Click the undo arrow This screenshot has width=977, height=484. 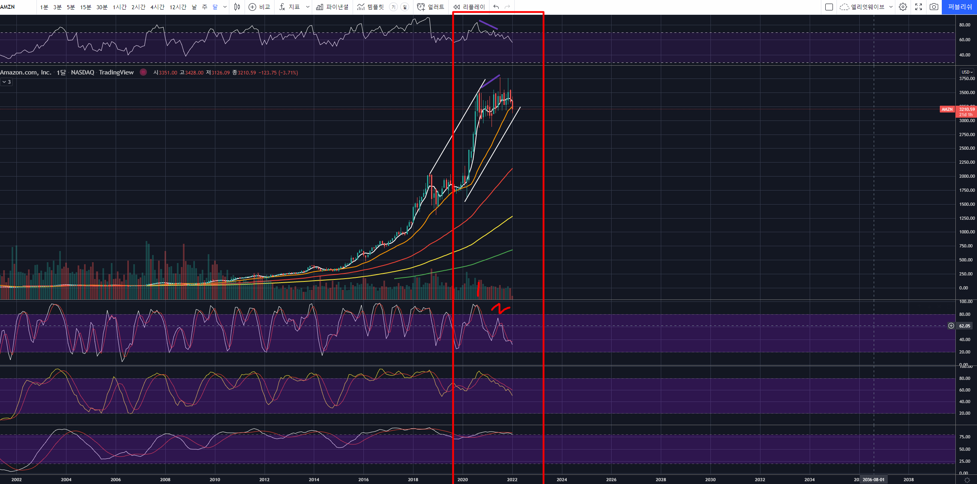496,7
